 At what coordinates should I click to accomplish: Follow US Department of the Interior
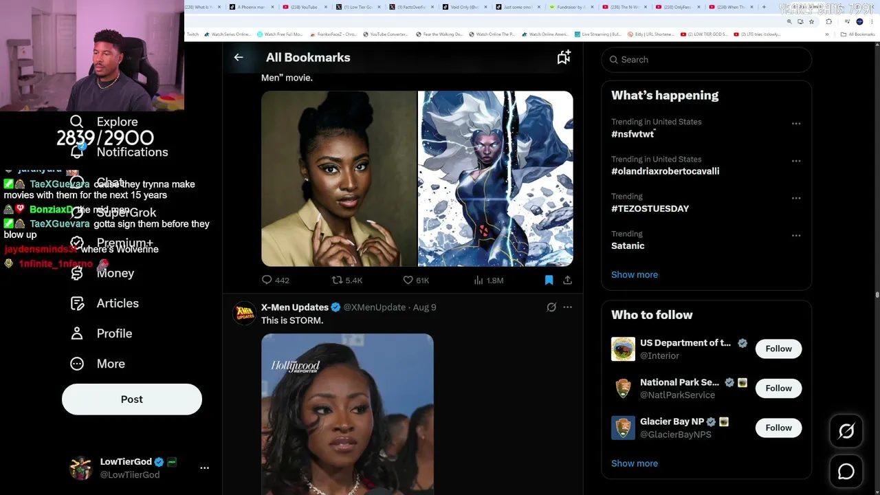tap(779, 349)
